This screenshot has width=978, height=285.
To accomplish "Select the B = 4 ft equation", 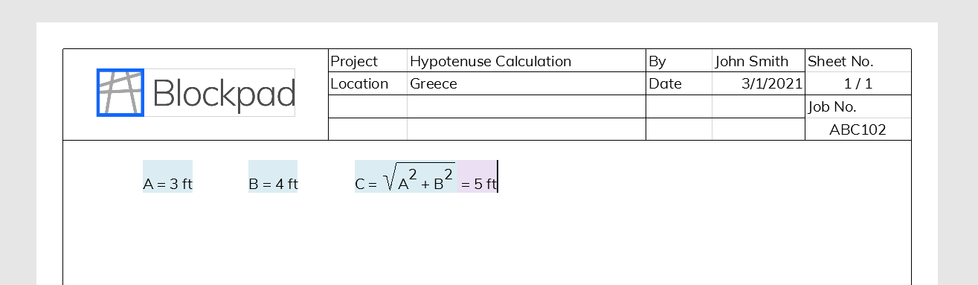I will [273, 177].
